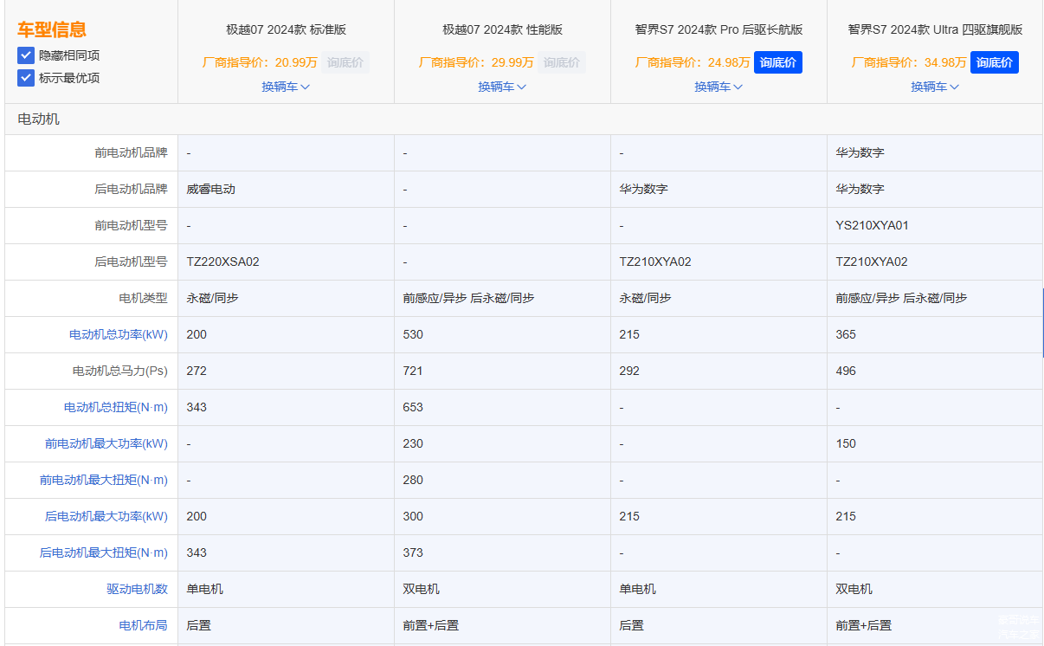Select the rear motor power value 300
The image size is (1044, 646).
pyautogui.click(x=413, y=516)
